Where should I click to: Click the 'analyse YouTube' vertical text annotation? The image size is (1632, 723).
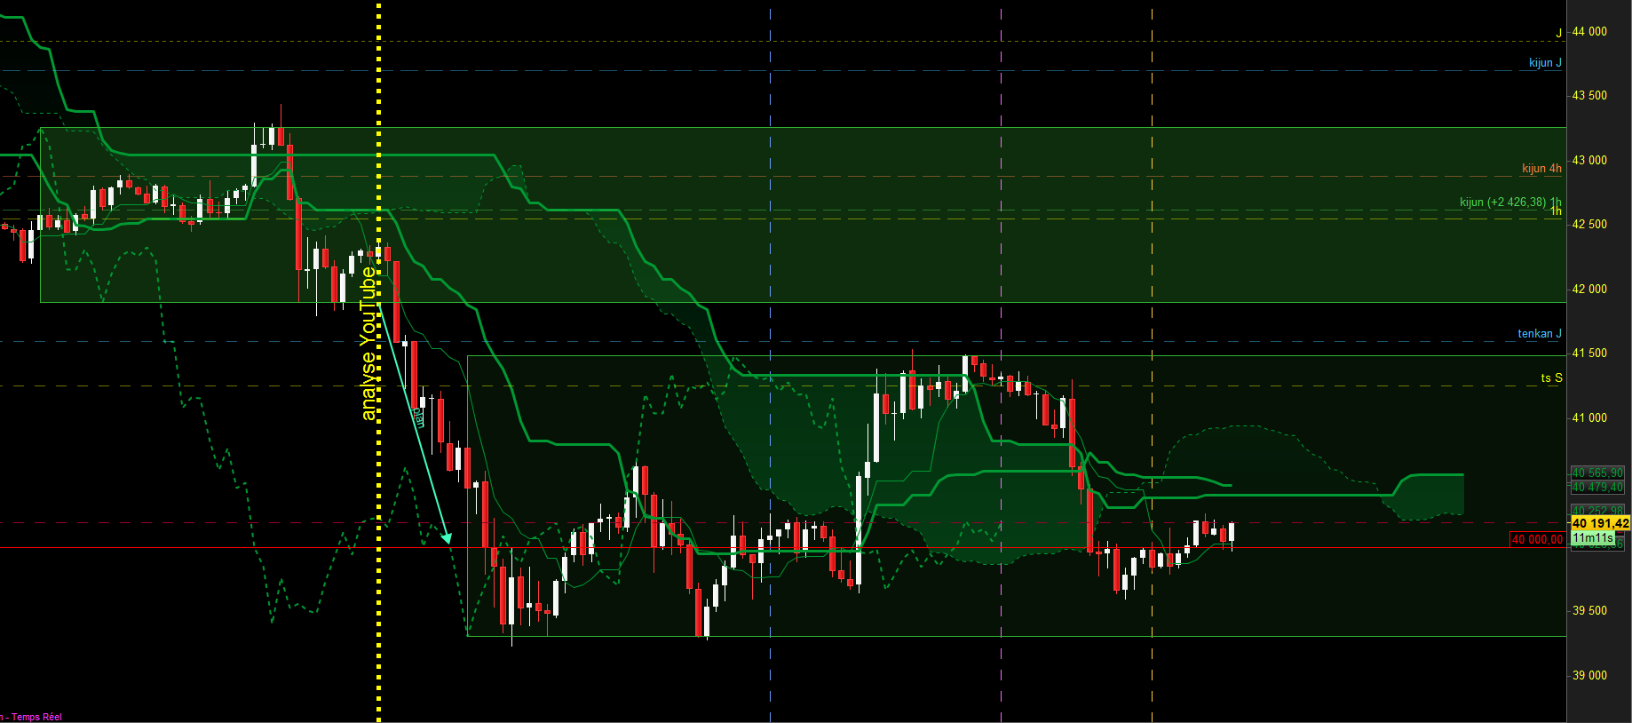[x=368, y=343]
